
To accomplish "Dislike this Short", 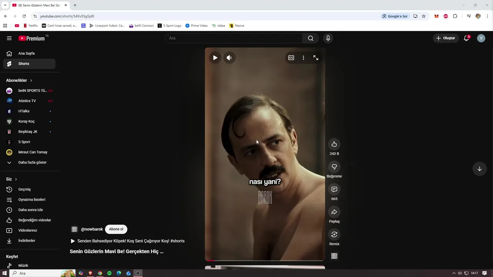I will click(x=334, y=167).
